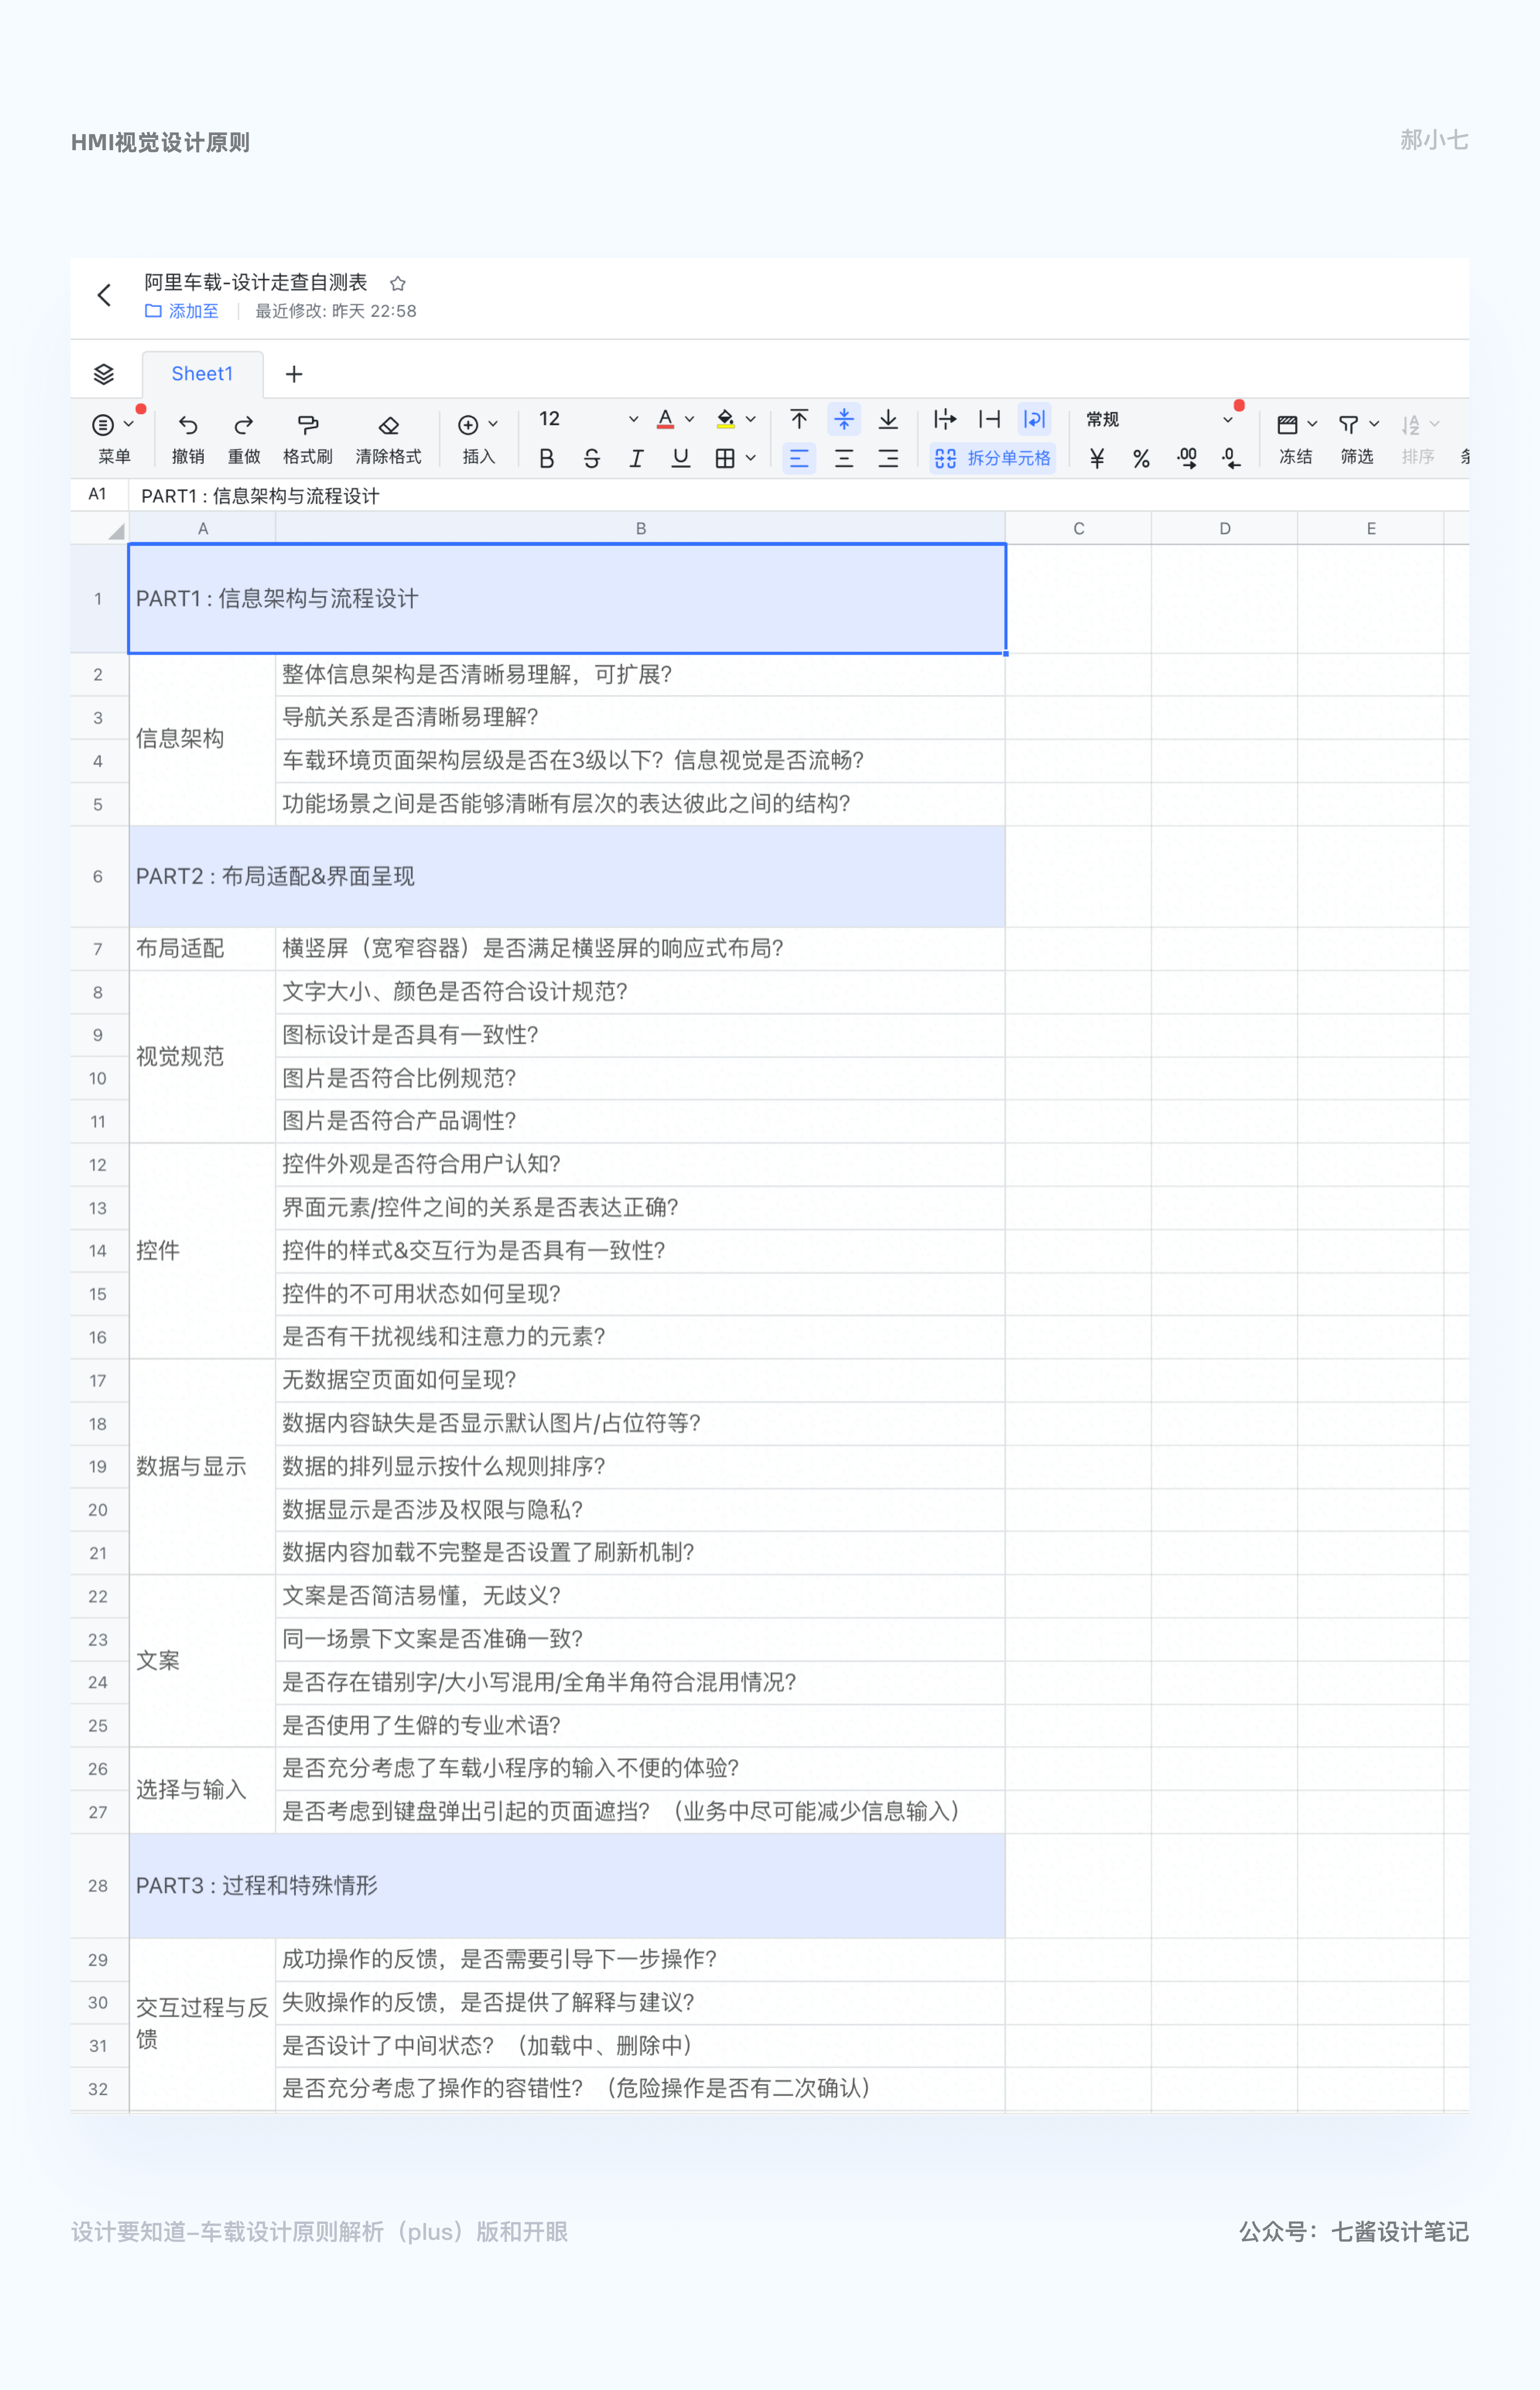
Task: Expand the borders dropdown arrow
Action: point(751,458)
